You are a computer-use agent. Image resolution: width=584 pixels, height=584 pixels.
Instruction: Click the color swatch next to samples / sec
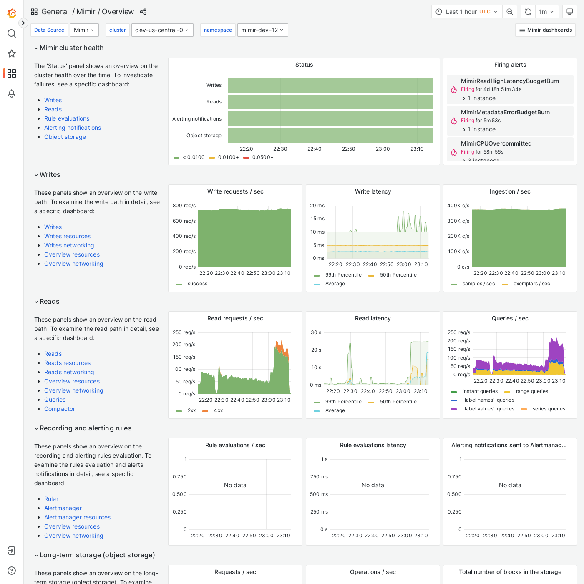tap(454, 284)
